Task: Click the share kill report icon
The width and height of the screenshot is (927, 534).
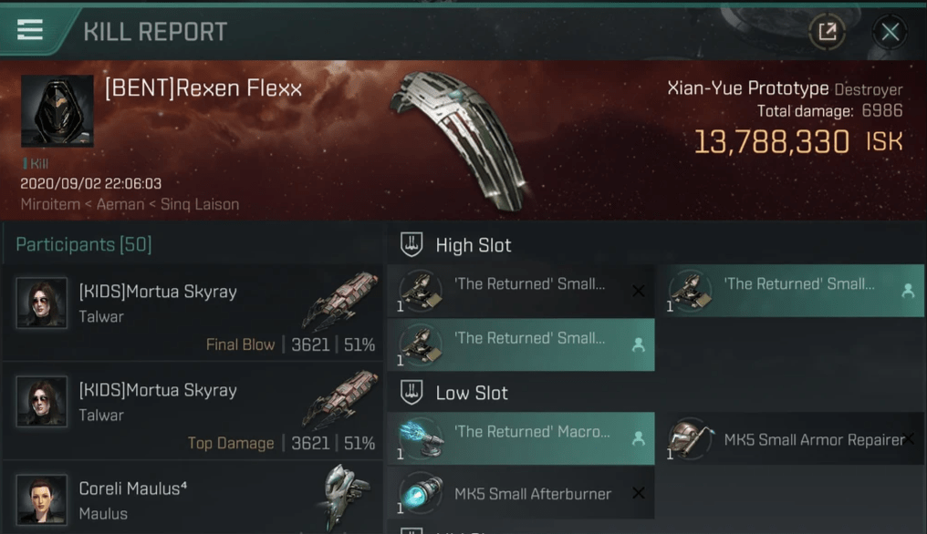Action: coord(827,31)
